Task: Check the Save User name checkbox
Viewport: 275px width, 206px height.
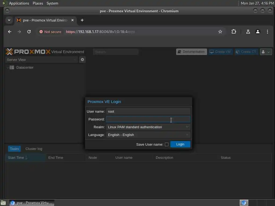Action: tap(167, 144)
